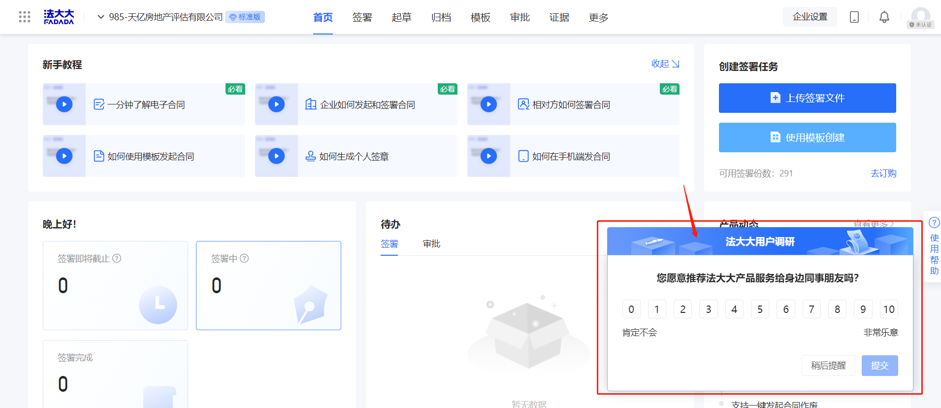Select score 2 in the survey

(682, 309)
